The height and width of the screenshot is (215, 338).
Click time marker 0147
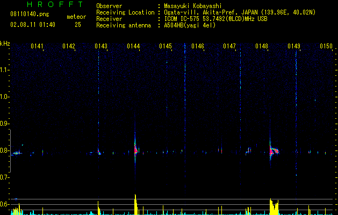(x=229, y=46)
